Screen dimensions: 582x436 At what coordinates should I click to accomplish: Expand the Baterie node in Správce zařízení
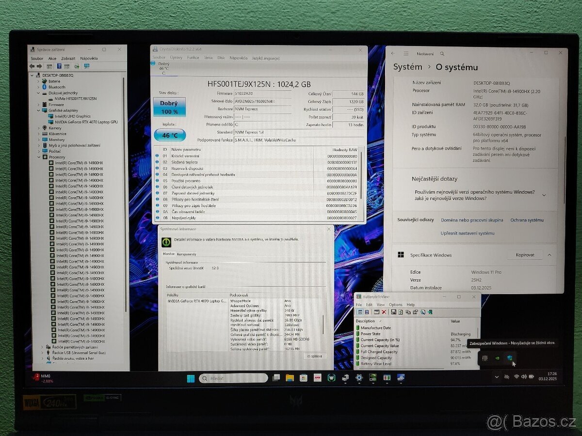38,81
